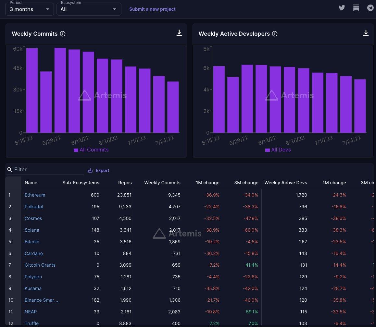
Task: Click the Twitter icon in header
Action: click(x=342, y=8)
